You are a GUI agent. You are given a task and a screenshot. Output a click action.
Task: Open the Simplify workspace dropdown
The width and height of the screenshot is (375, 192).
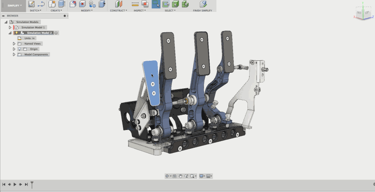click(14, 6)
